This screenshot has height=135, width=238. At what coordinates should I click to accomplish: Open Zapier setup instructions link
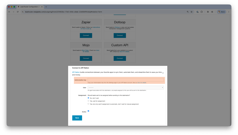click(x=90, y=28)
